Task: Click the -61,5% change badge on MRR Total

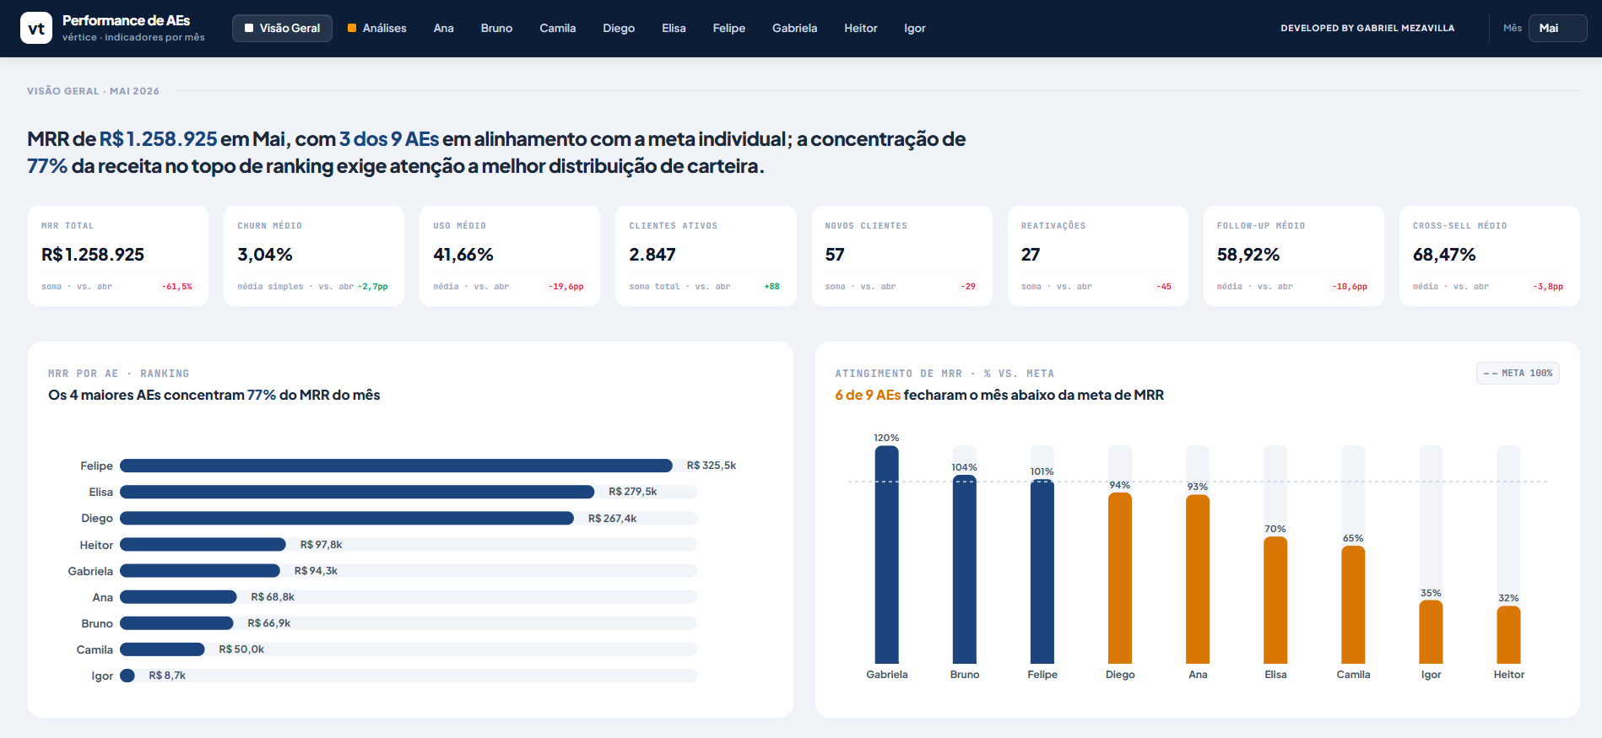Action: tap(177, 287)
